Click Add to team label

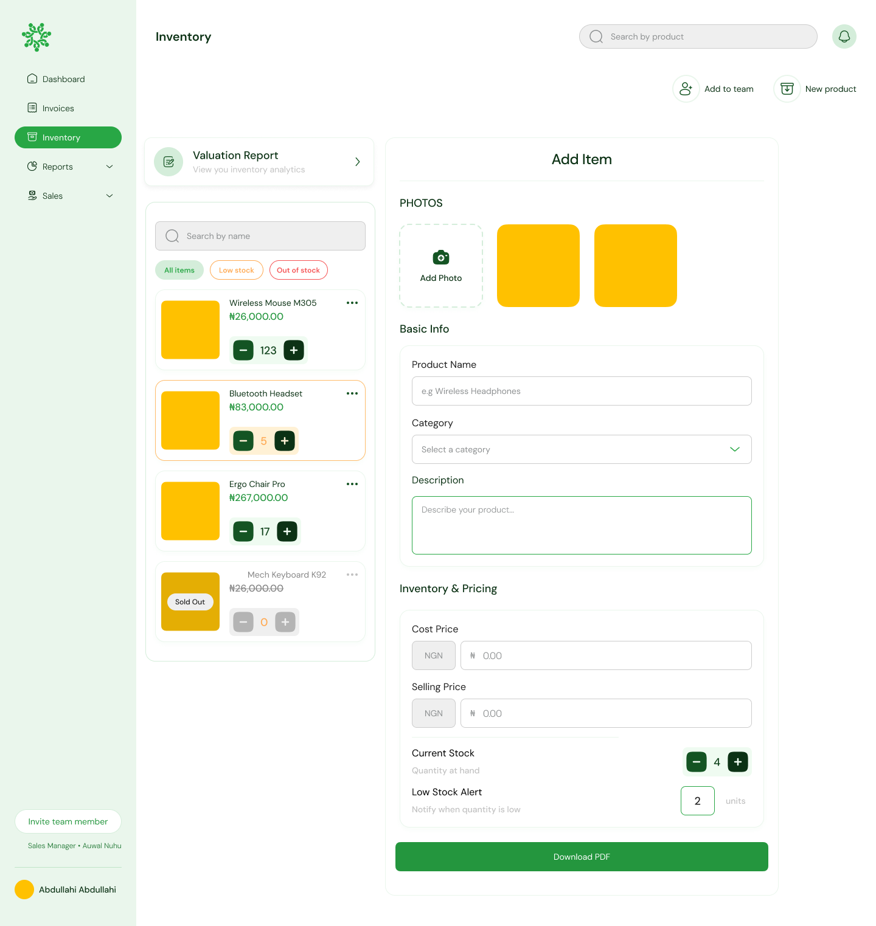click(729, 89)
